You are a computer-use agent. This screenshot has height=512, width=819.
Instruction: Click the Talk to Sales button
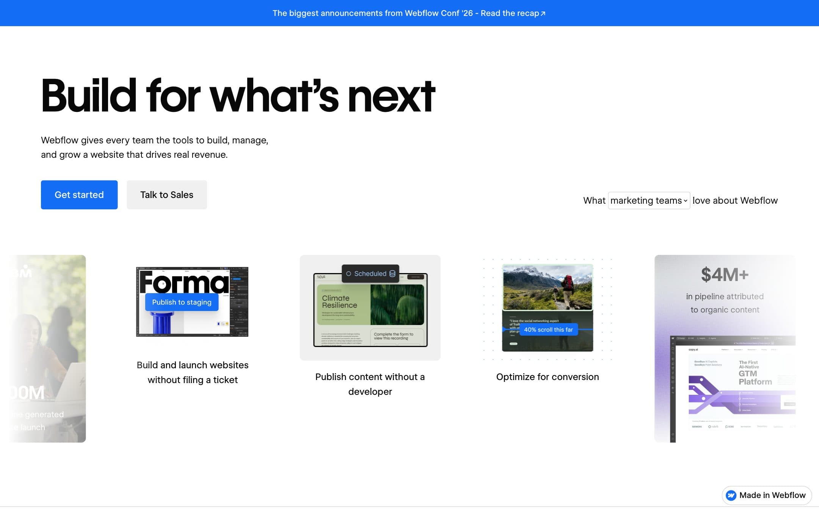pyautogui.click(x=167, y=195)
